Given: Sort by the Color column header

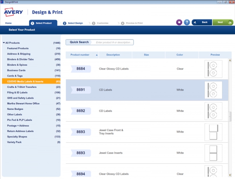Looking at the screenshot, I should [x=182, y=55].
